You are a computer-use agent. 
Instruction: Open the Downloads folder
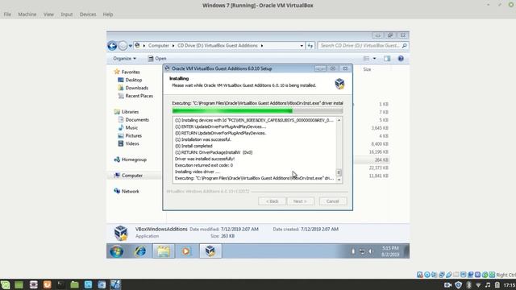coord(133,88)
